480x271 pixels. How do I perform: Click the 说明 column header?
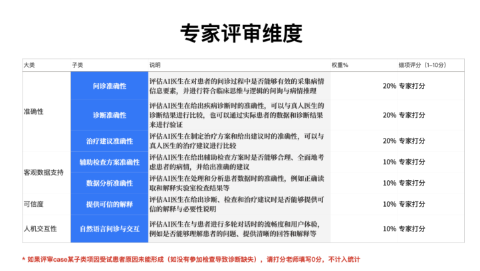pos(155,65)
